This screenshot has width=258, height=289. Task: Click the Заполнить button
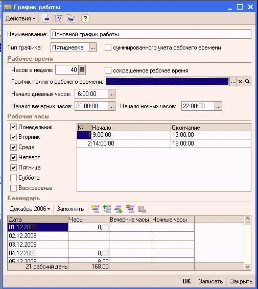click(x=70, y=209)
